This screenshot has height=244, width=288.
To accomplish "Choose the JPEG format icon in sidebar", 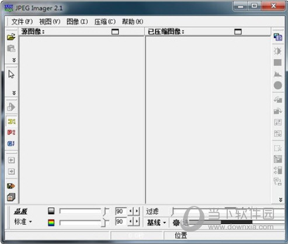I will coord(11,122).
